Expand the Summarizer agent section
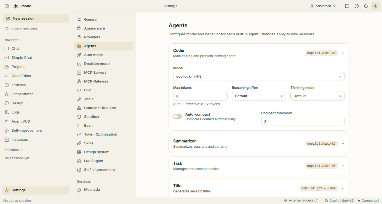 click(343, 144)
